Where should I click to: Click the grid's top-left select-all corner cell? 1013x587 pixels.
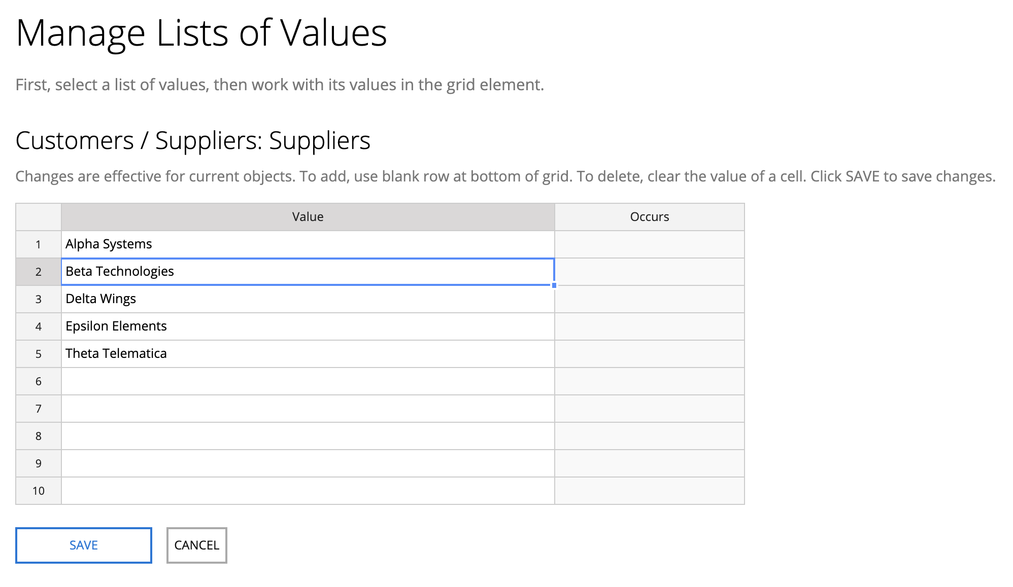(x=39, y=217)
